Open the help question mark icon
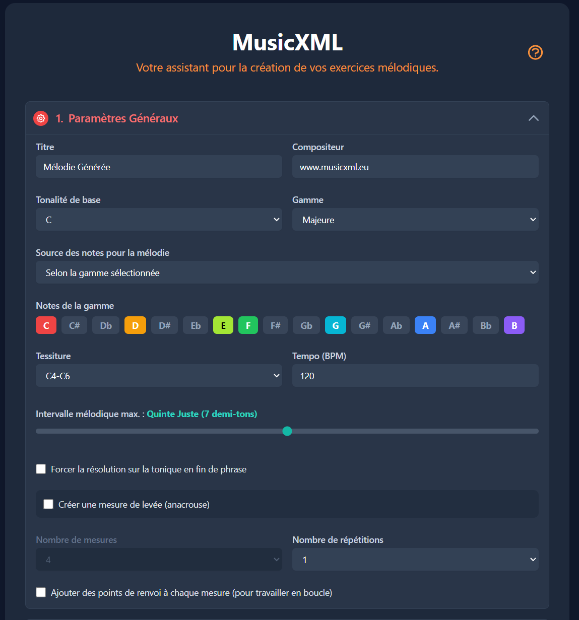The height and width of the screenshot is (620, 579). tap(535, 52)
